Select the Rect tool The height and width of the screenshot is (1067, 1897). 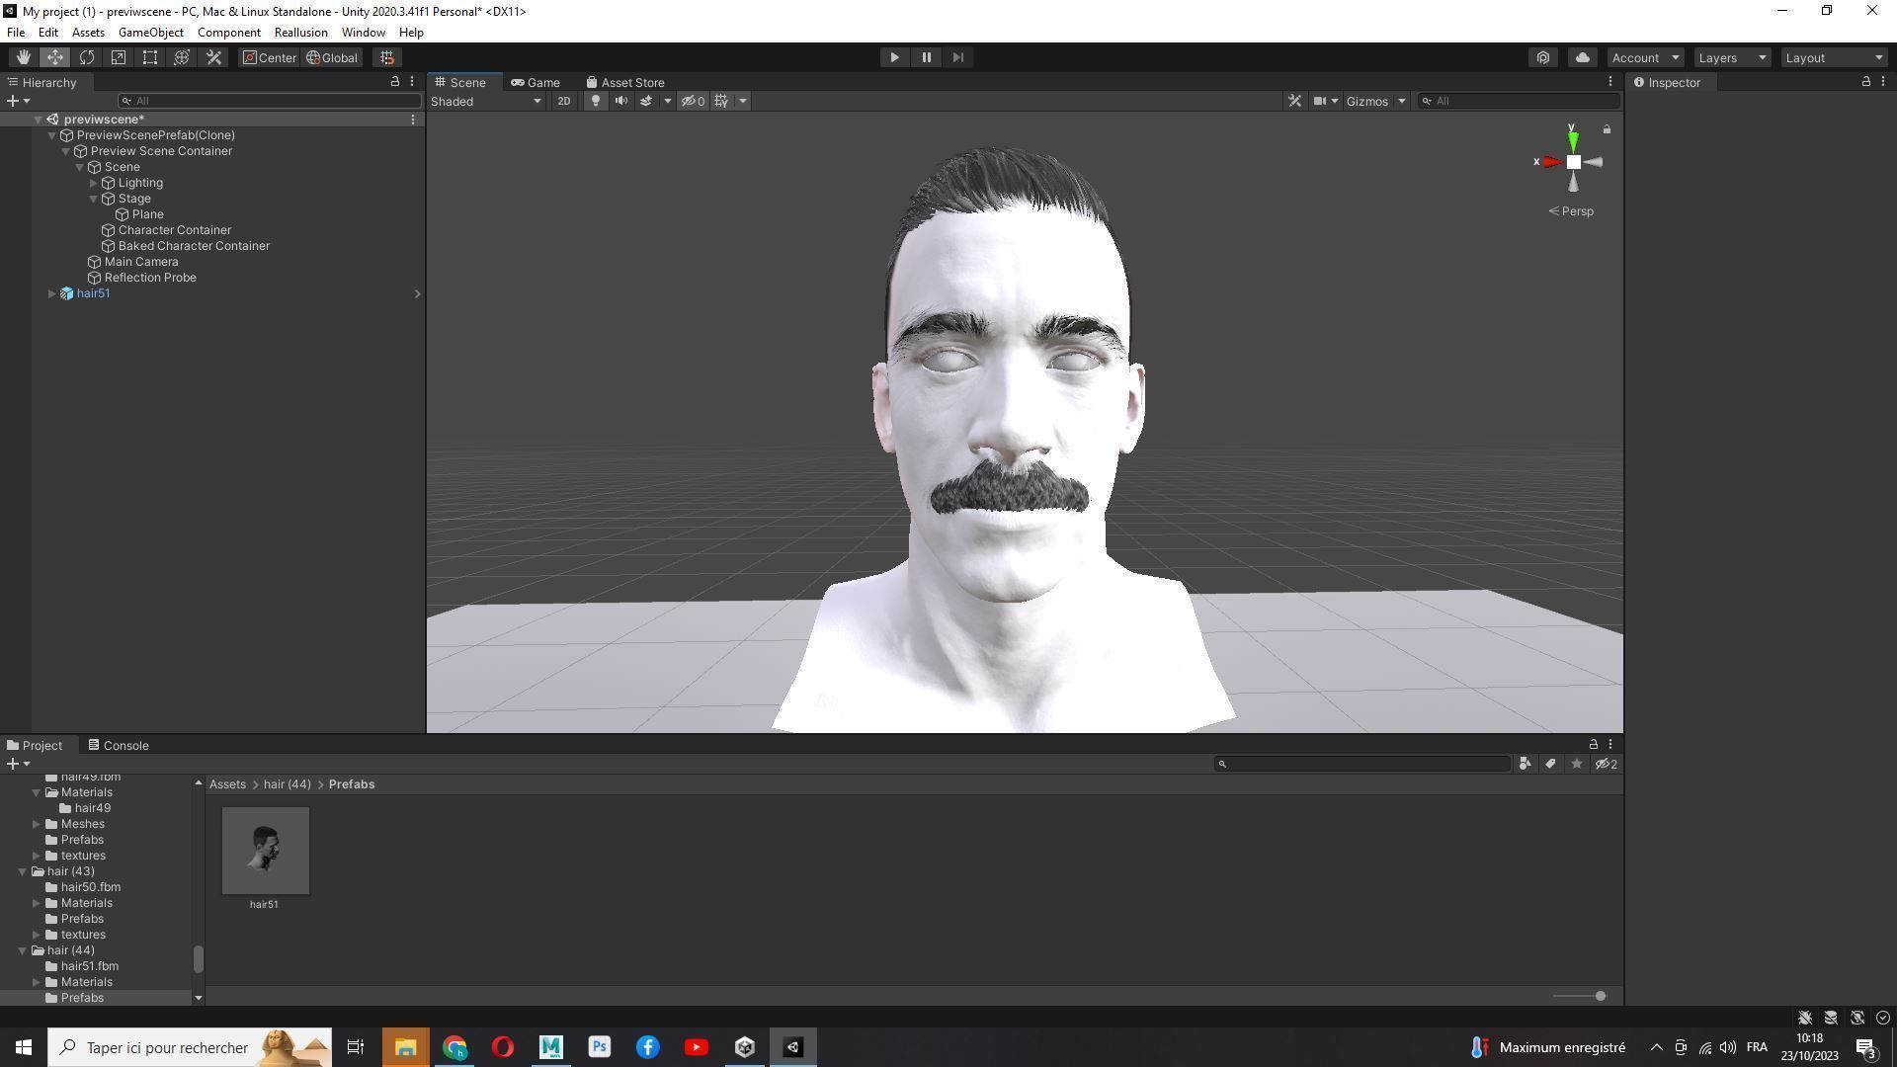pyautogui.click(x=150, y=57)
